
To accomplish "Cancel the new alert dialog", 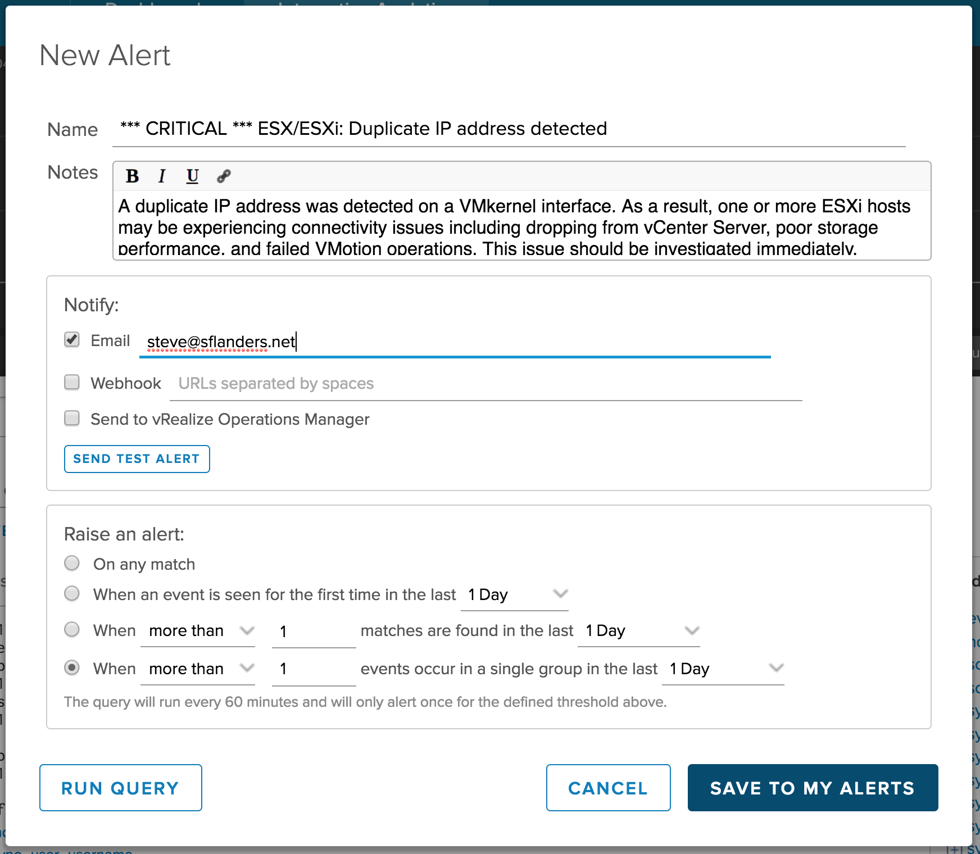I will 608,788.
